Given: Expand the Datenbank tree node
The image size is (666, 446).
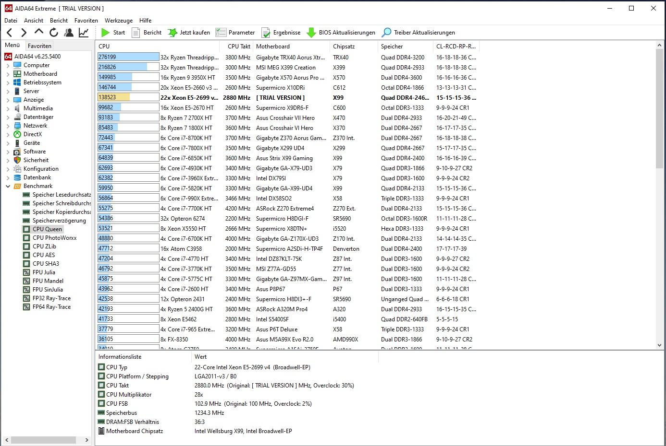Looking at the screenshot, I should 8,177.
